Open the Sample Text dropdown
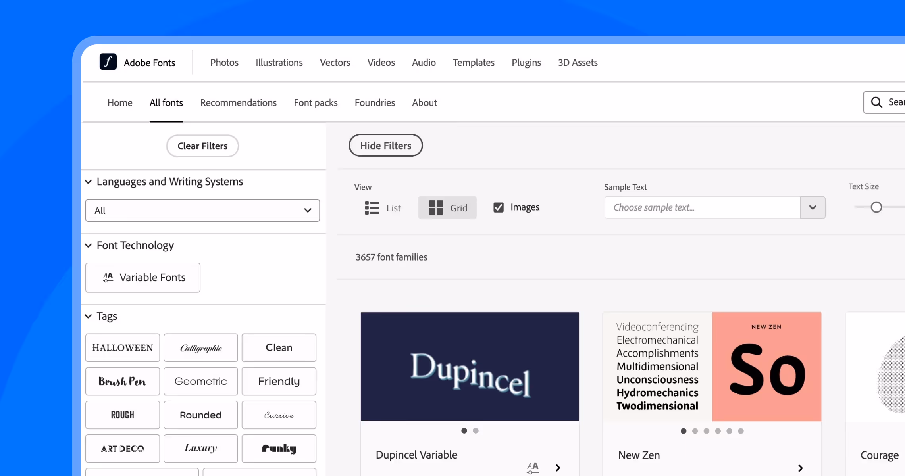 pos(812,207)
